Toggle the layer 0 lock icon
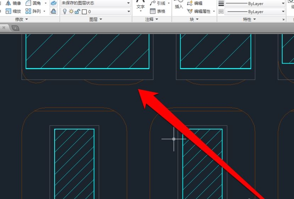Viewport: 294px width, 199px height. [77, 12]
